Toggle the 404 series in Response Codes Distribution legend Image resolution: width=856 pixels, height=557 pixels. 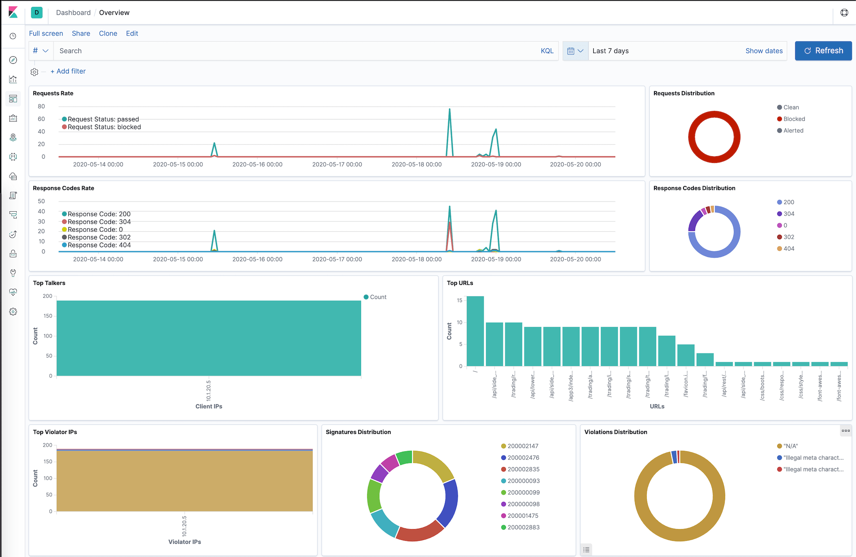789,249
